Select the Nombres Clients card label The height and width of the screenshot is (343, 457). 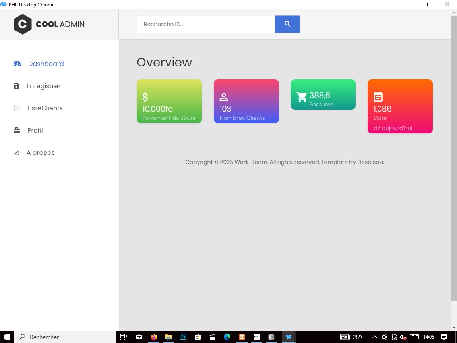tap(242, 118)
